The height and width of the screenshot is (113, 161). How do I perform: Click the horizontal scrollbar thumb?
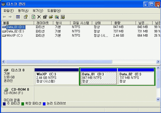59,62
